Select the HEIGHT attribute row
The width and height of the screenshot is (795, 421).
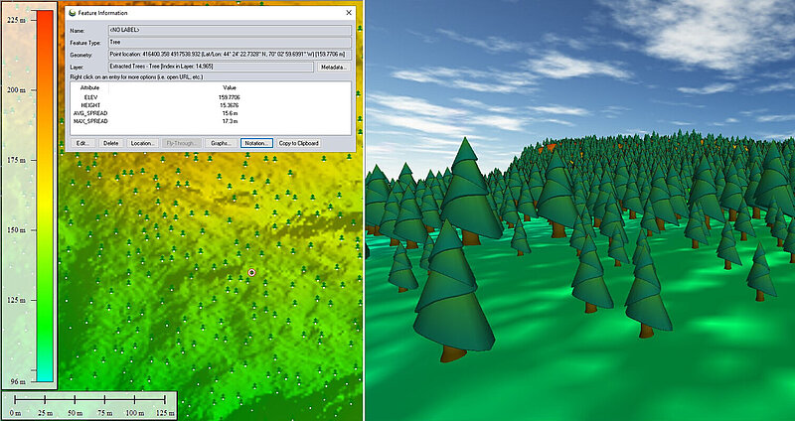pos(90,104)
